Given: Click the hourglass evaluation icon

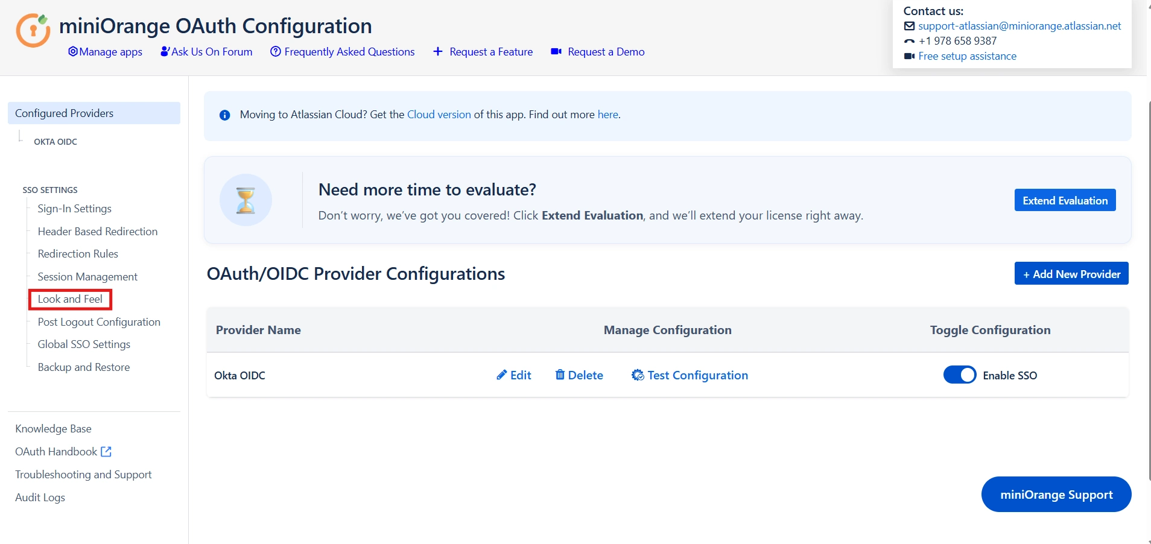Looking at the screenshot, I should [x=246, y=200].
